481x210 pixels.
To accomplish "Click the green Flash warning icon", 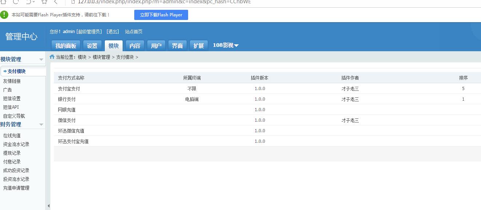I will coord(4,15).
